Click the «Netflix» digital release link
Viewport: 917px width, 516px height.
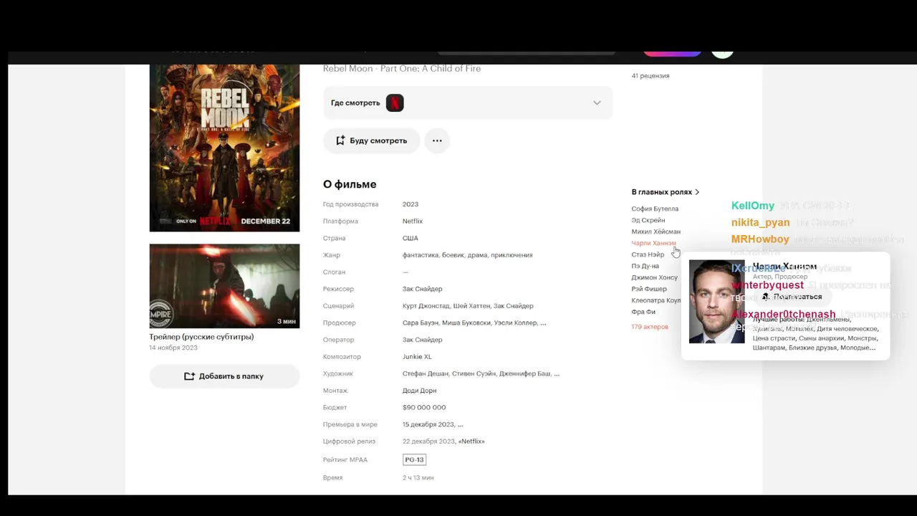[471, 441]
